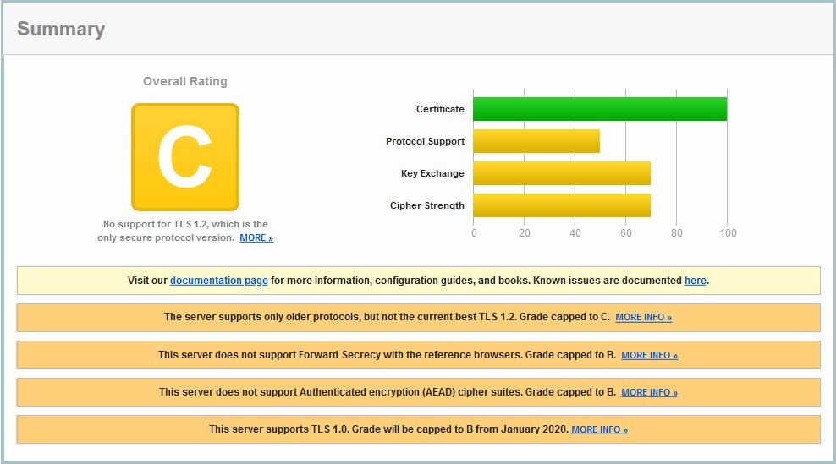The image size is (836, 464).
Task: Click the MORE link under Overall Rating
Action: pos(256,238)
